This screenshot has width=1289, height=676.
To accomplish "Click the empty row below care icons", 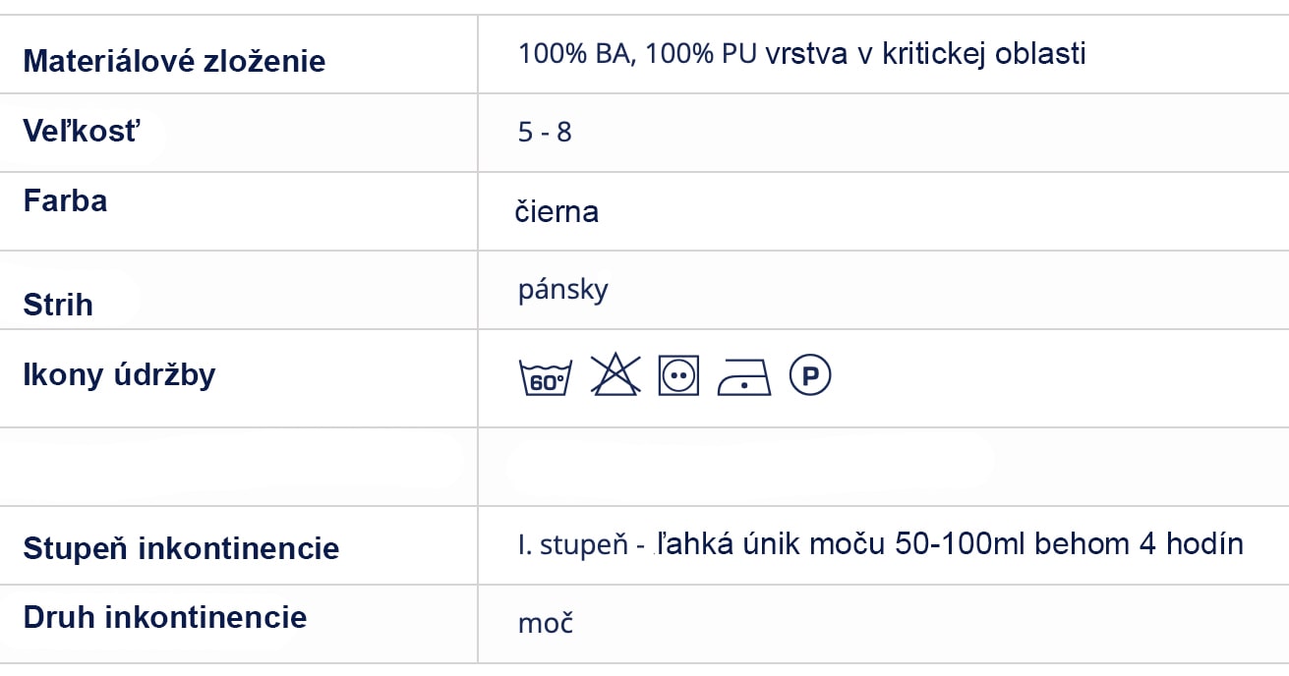I will [644, 467].
